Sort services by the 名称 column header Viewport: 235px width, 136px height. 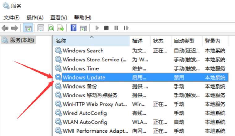click(x=61, y=41)
